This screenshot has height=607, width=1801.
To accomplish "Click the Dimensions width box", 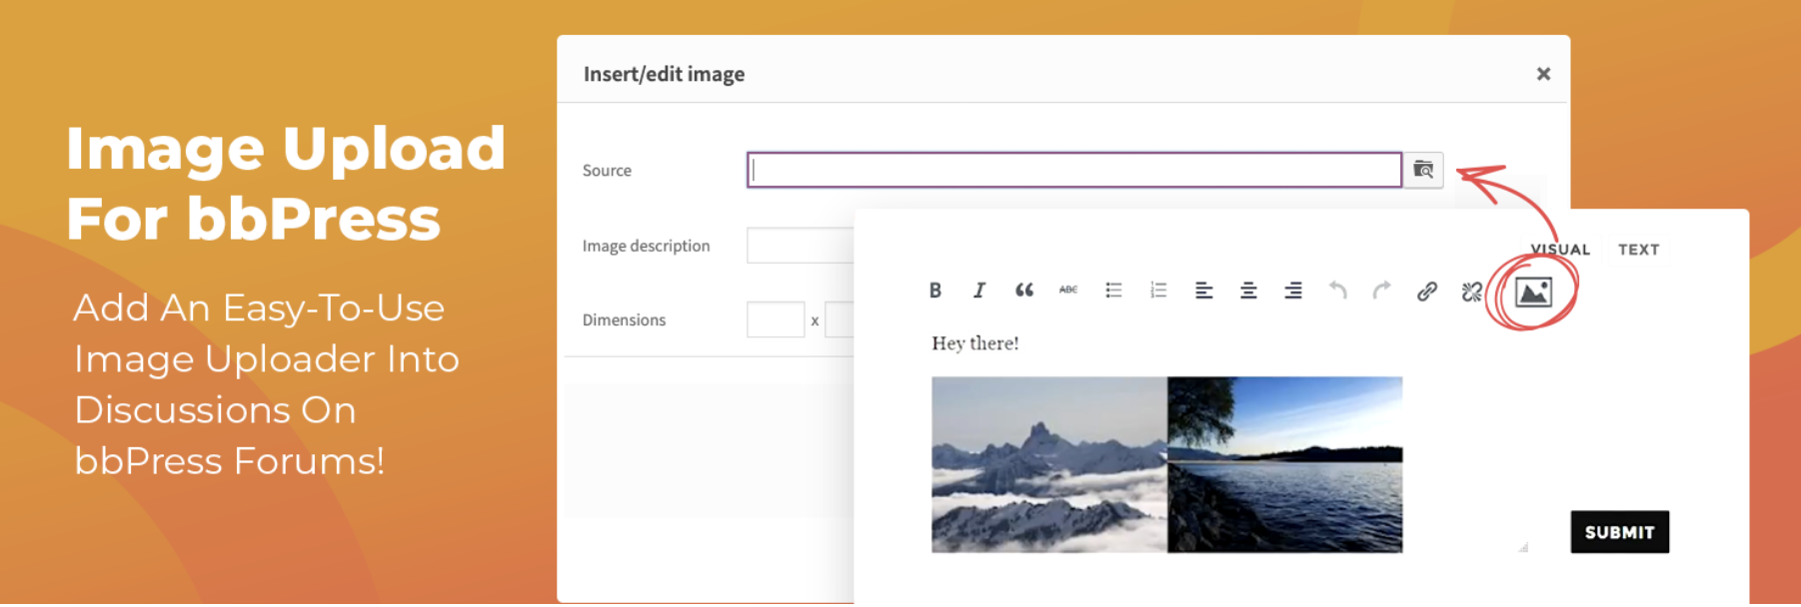I will 776,319.
